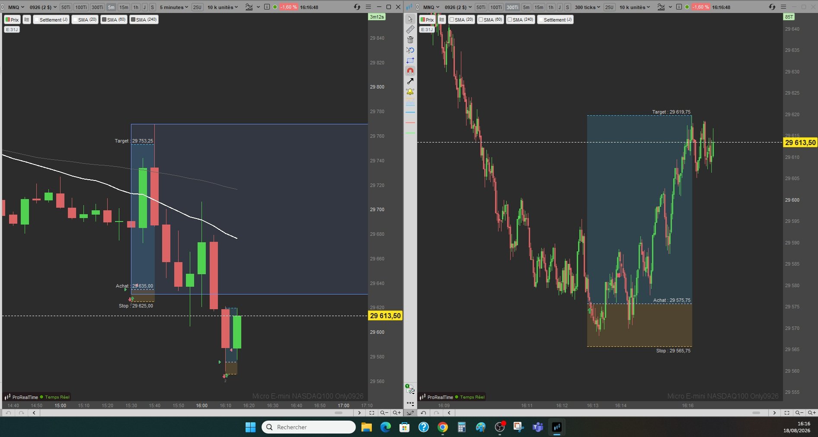Open the list settings button beside left Prix

tap(27, 19)
